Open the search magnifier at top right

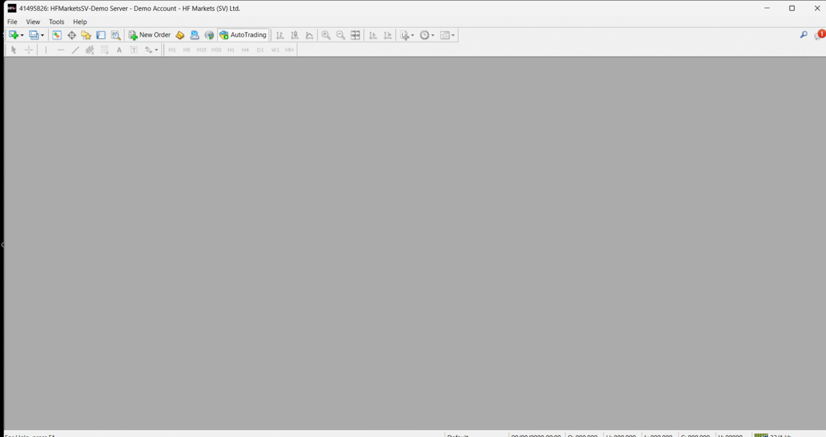pyautogui.click(x=803, y=35)
